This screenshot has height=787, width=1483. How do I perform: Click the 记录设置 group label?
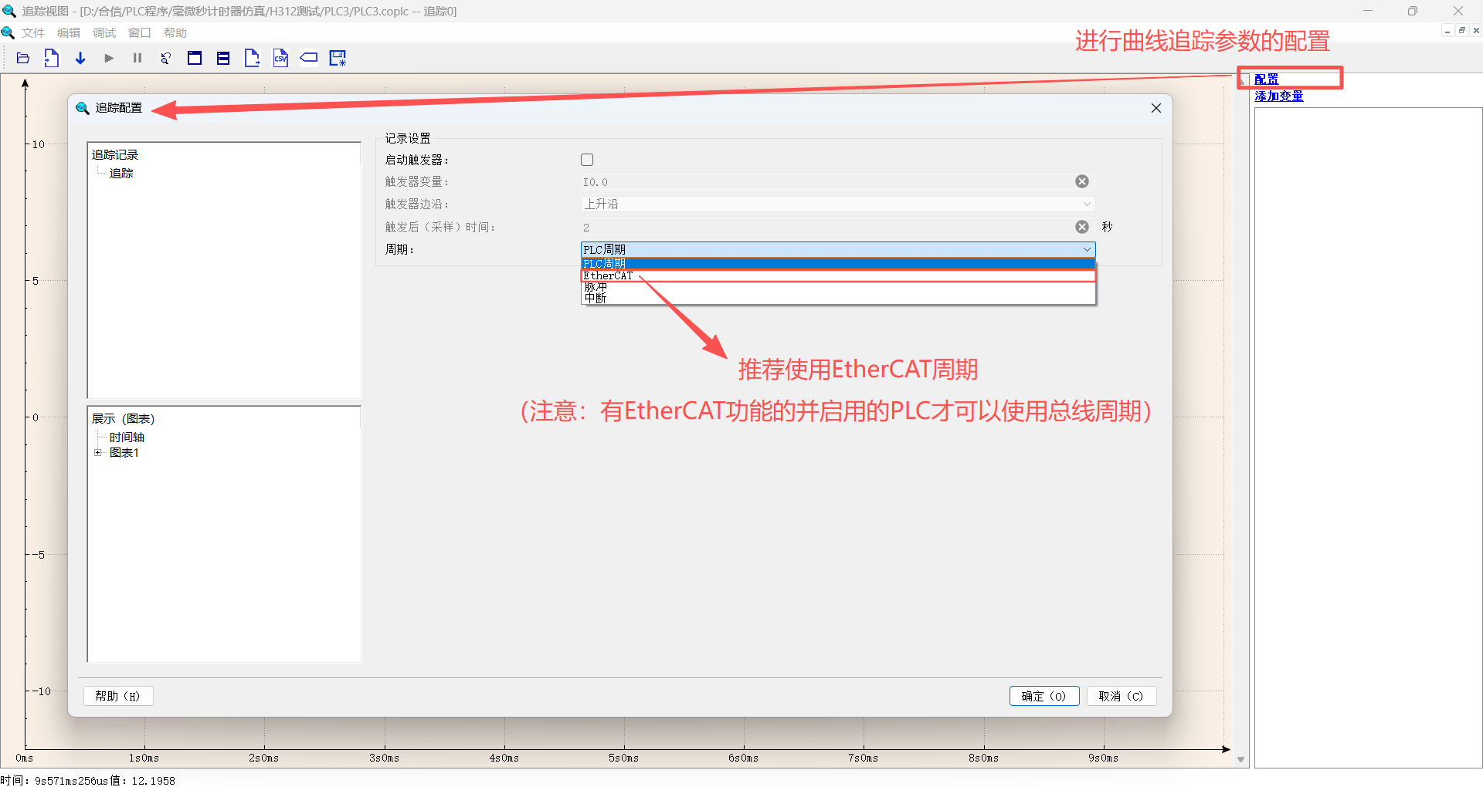408,138
